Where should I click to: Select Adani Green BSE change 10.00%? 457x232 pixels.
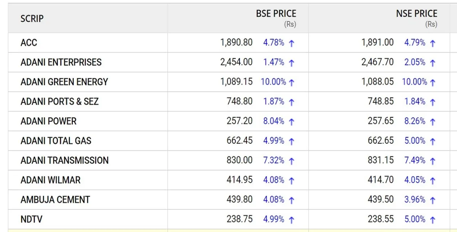[x=273, y=82]
